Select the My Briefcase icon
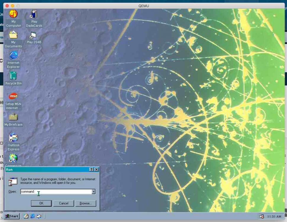The width and height of the screenshot is (287, 222). coord(13,117)
